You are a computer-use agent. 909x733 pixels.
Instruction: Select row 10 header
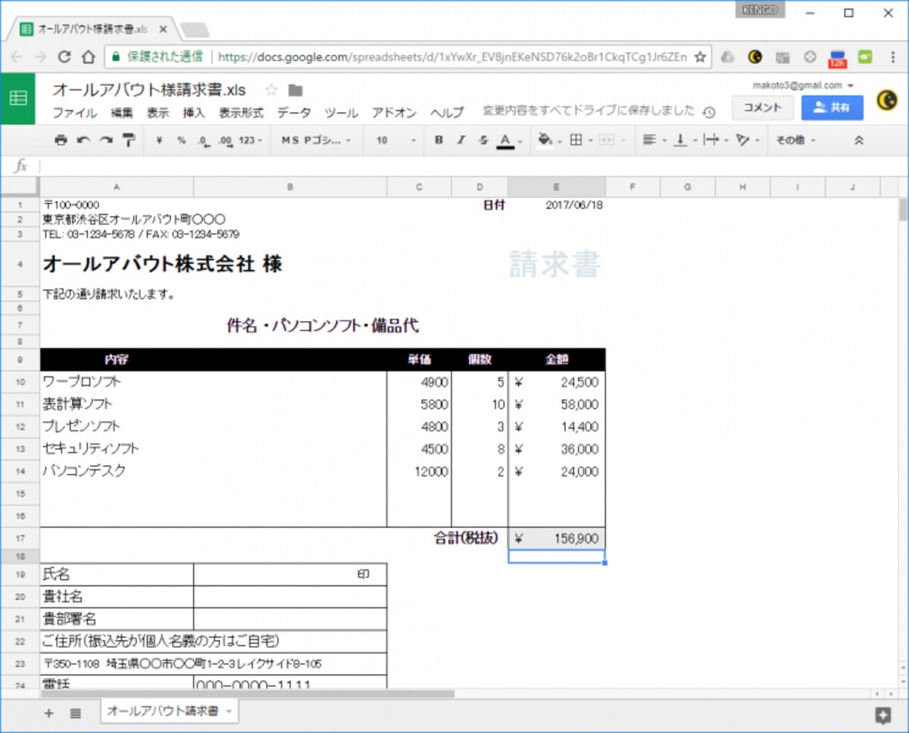(20, 382)
